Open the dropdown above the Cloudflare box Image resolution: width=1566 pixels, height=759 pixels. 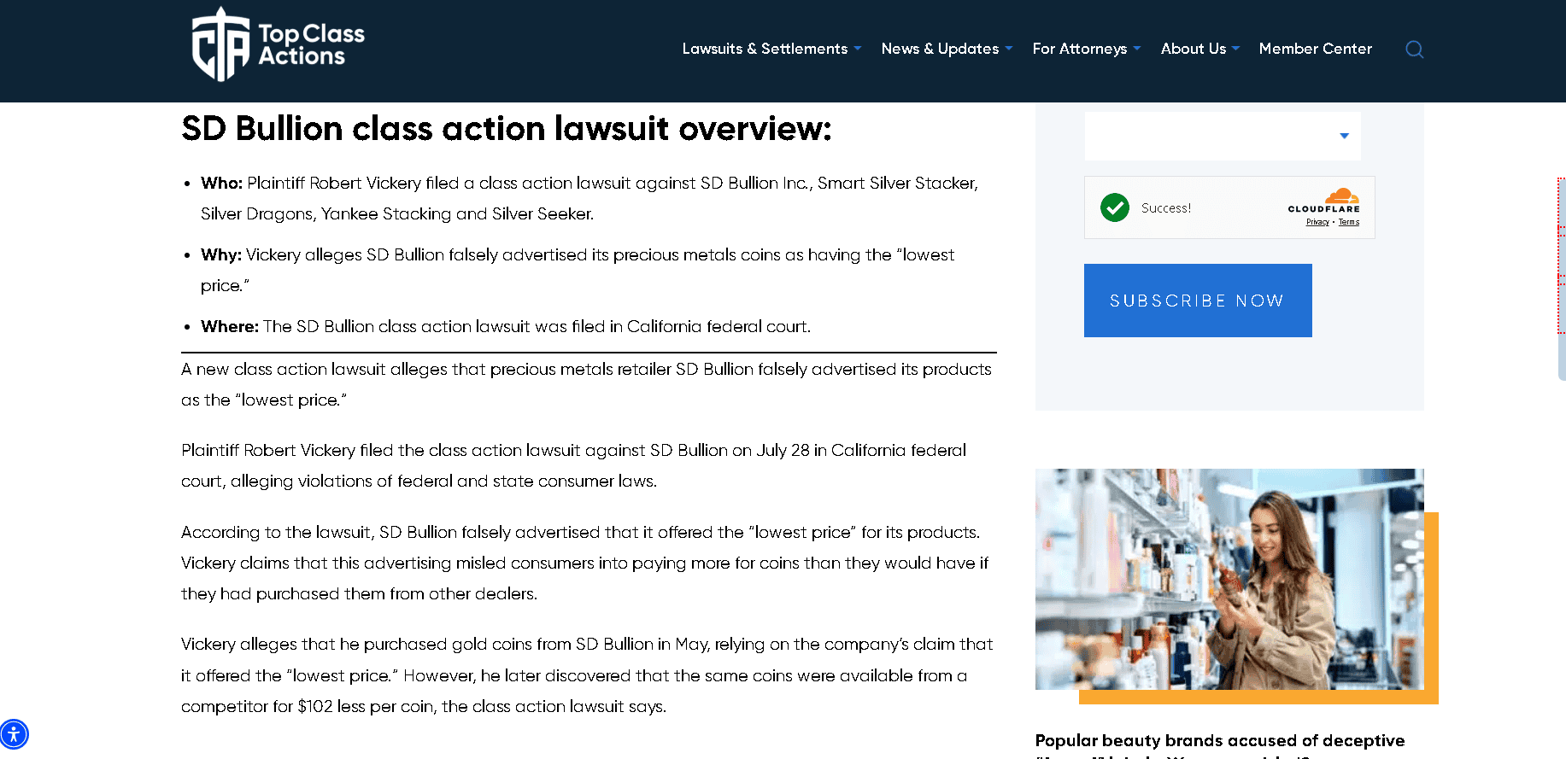[x=1223, y=136]
